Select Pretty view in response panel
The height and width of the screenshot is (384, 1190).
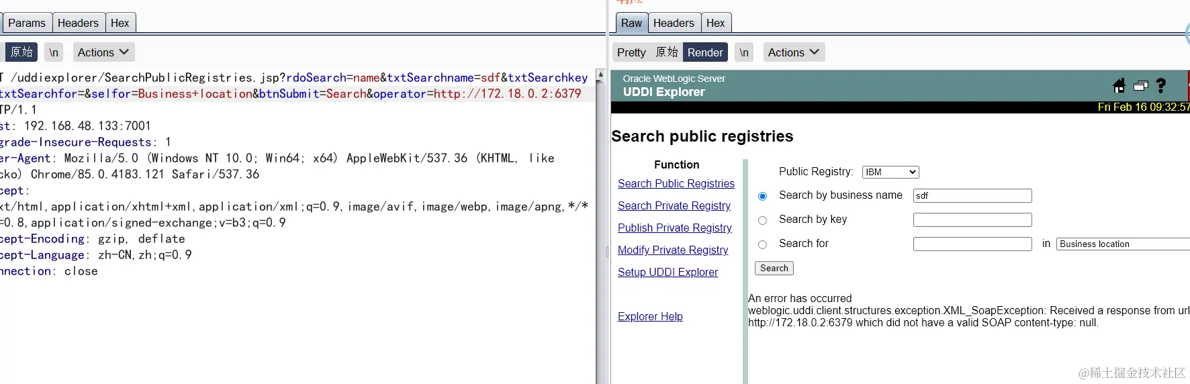point(631,52)
